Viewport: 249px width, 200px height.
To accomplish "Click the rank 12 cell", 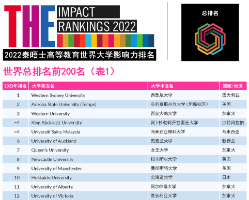I will (x=15, y=196).
